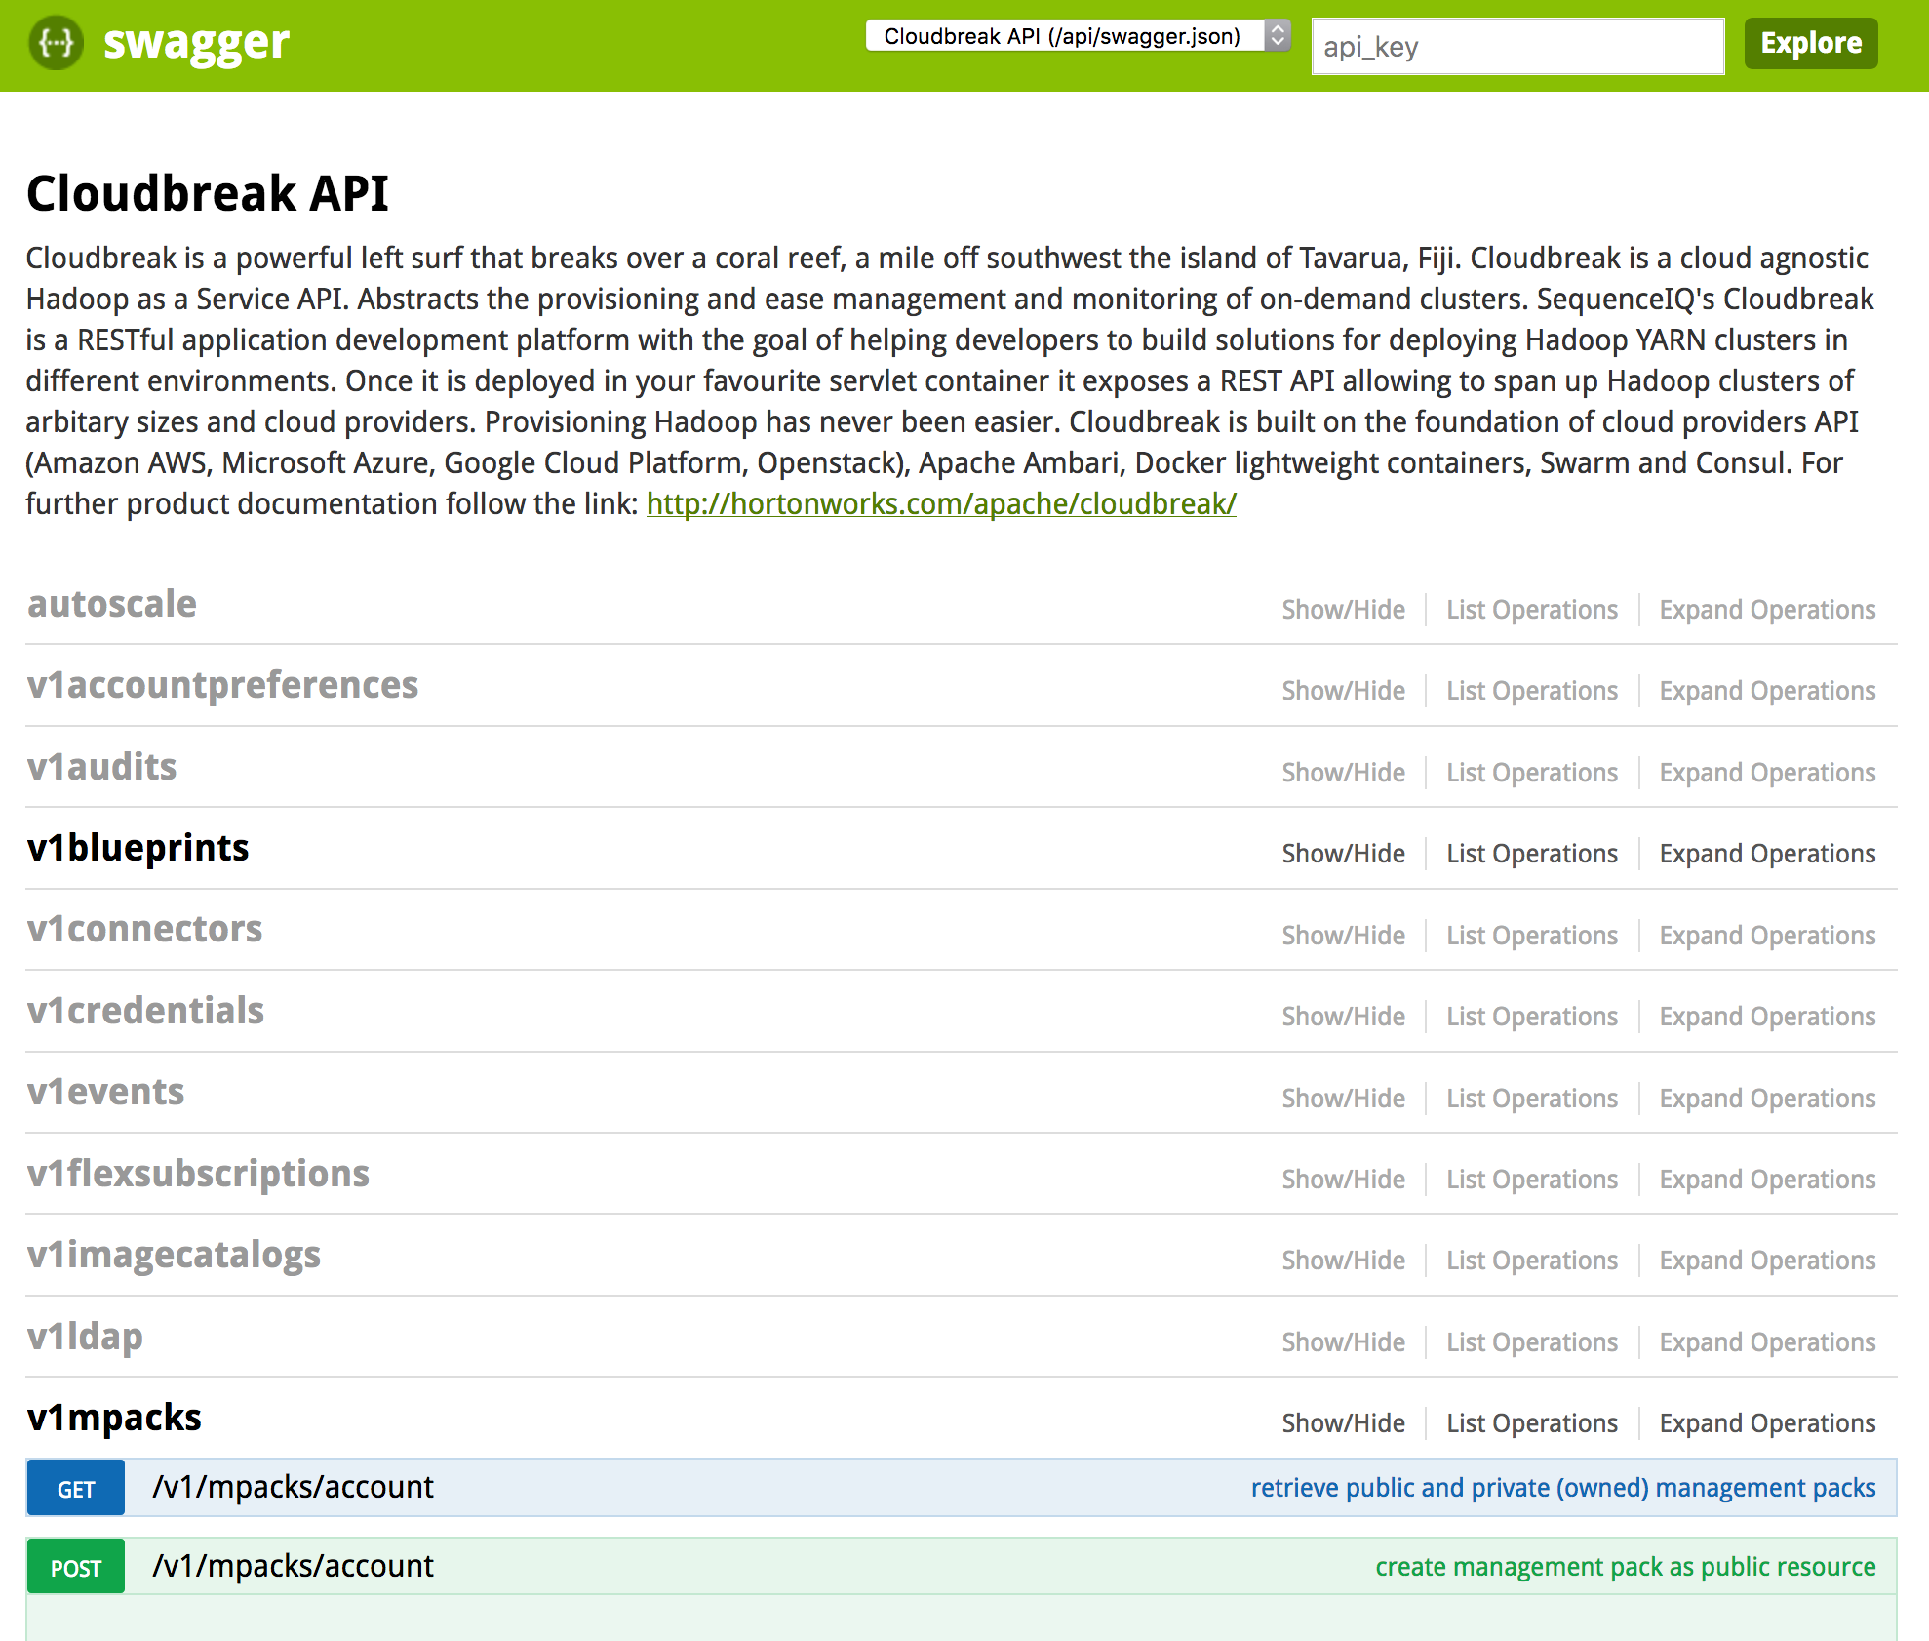
Task: Select the POST method badge on /v1/mpacks/account
Action: coord(75,1566)
